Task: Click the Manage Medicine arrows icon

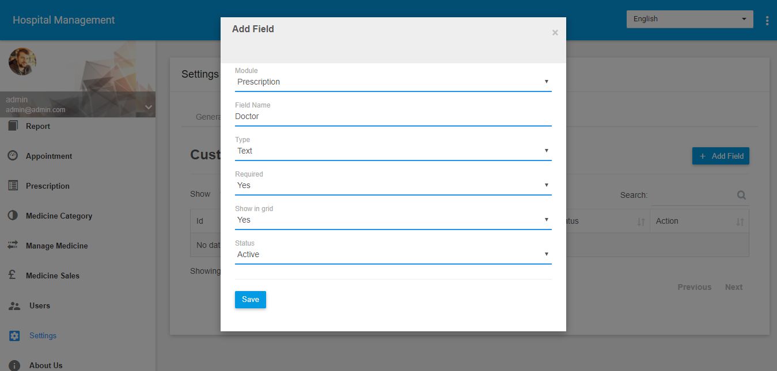Action: point(13,246)
